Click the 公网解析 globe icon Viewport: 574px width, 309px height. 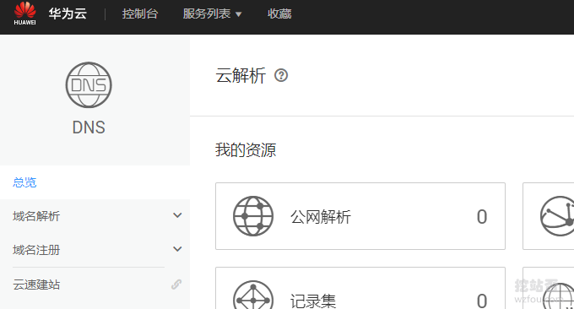253,216
